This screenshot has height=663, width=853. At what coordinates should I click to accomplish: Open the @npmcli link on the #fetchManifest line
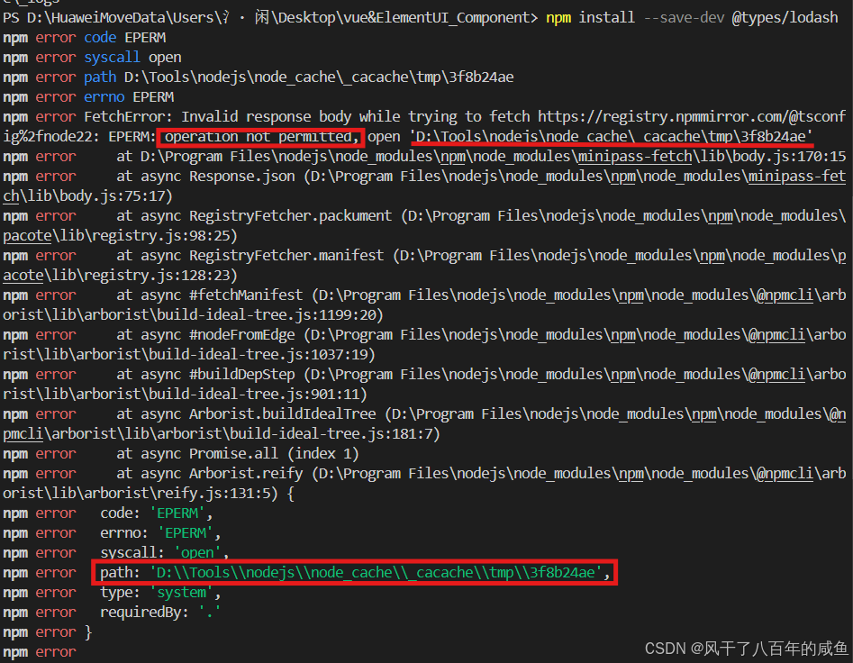(x=785, y=295)
